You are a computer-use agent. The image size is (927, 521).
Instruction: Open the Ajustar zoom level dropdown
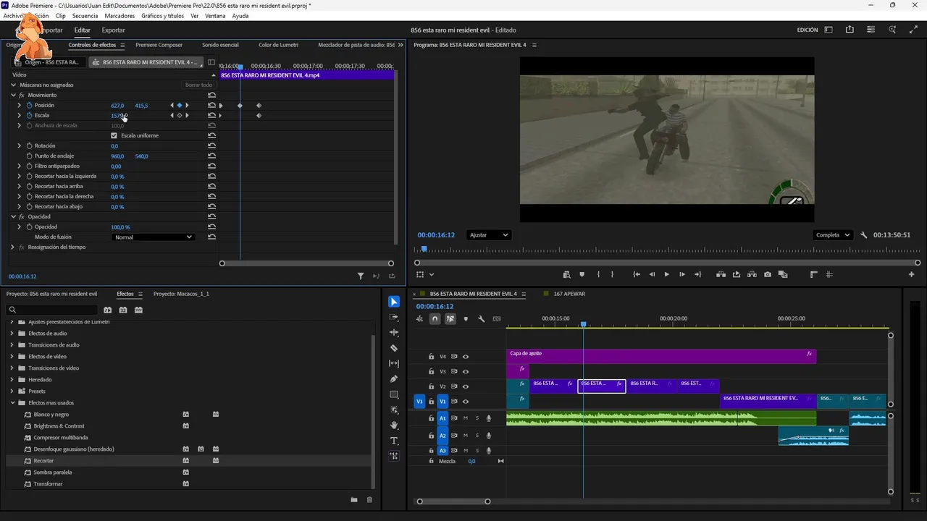click(488, 235)
